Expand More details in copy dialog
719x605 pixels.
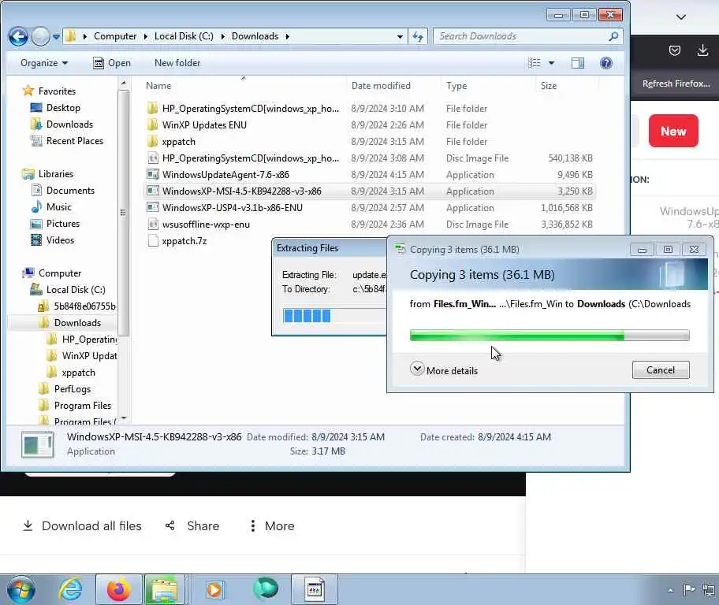pyautogui.click(x=444, y=370)
